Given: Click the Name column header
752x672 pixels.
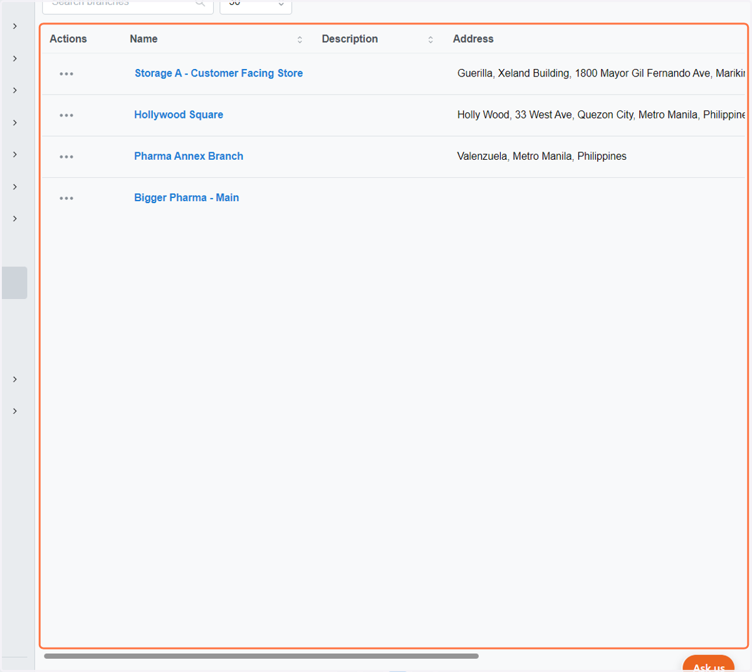Looking at the screenshot, I should click(x=144, y=39).
